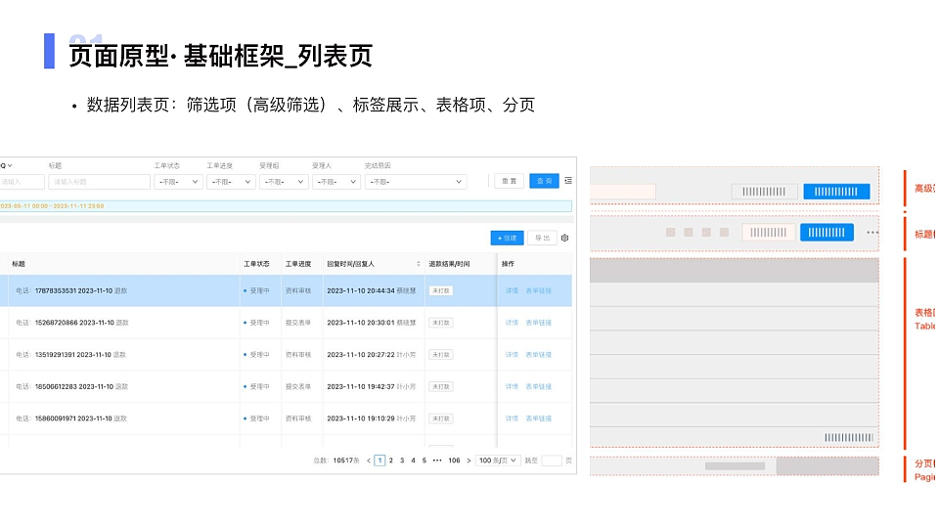
Task: Focus the 请输入标题 input field
Action: pos(99,182)
